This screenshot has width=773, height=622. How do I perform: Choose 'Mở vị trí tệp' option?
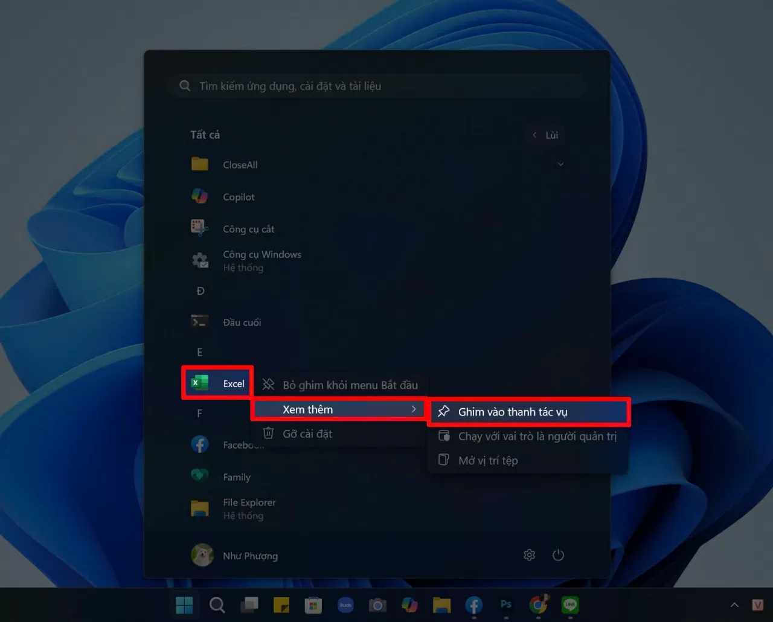[x=488, y=460]
